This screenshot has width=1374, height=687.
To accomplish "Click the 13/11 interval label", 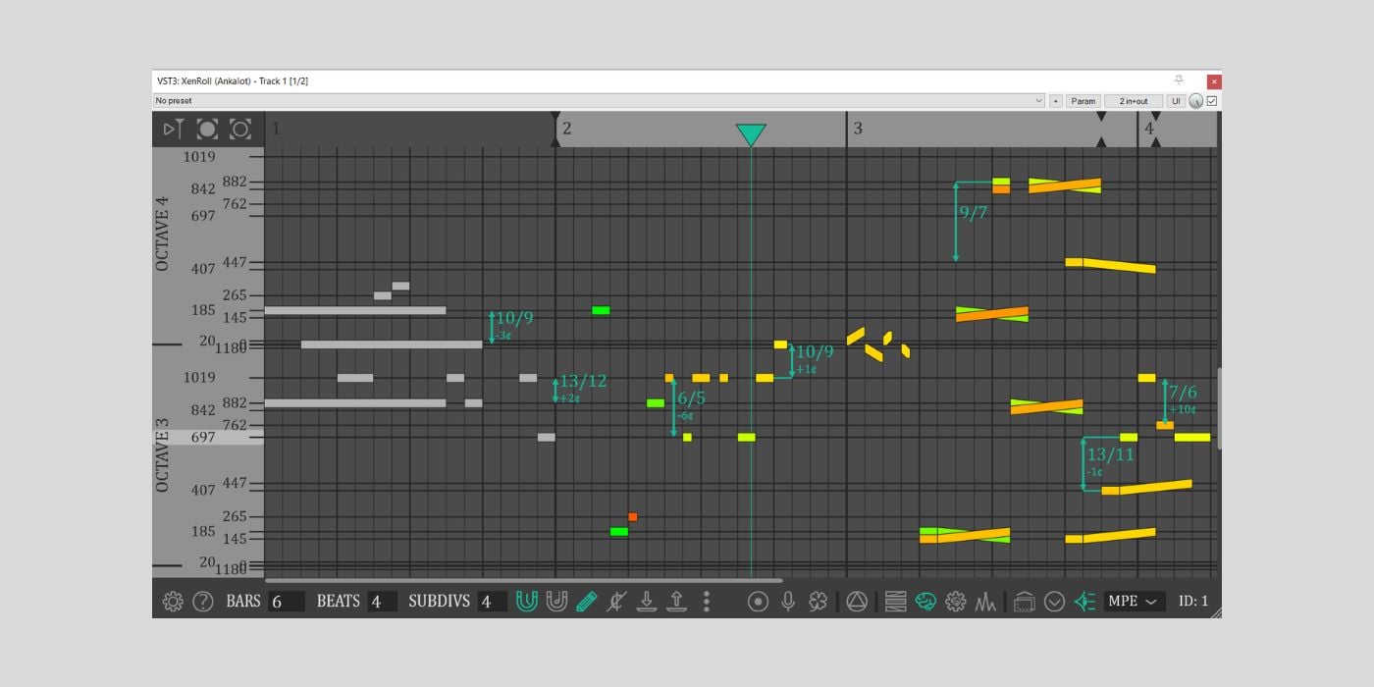I will tap(1110, 454).
